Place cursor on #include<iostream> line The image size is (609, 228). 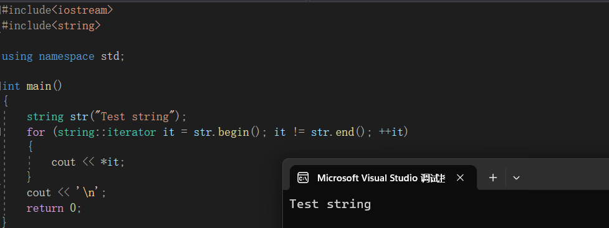57,10
